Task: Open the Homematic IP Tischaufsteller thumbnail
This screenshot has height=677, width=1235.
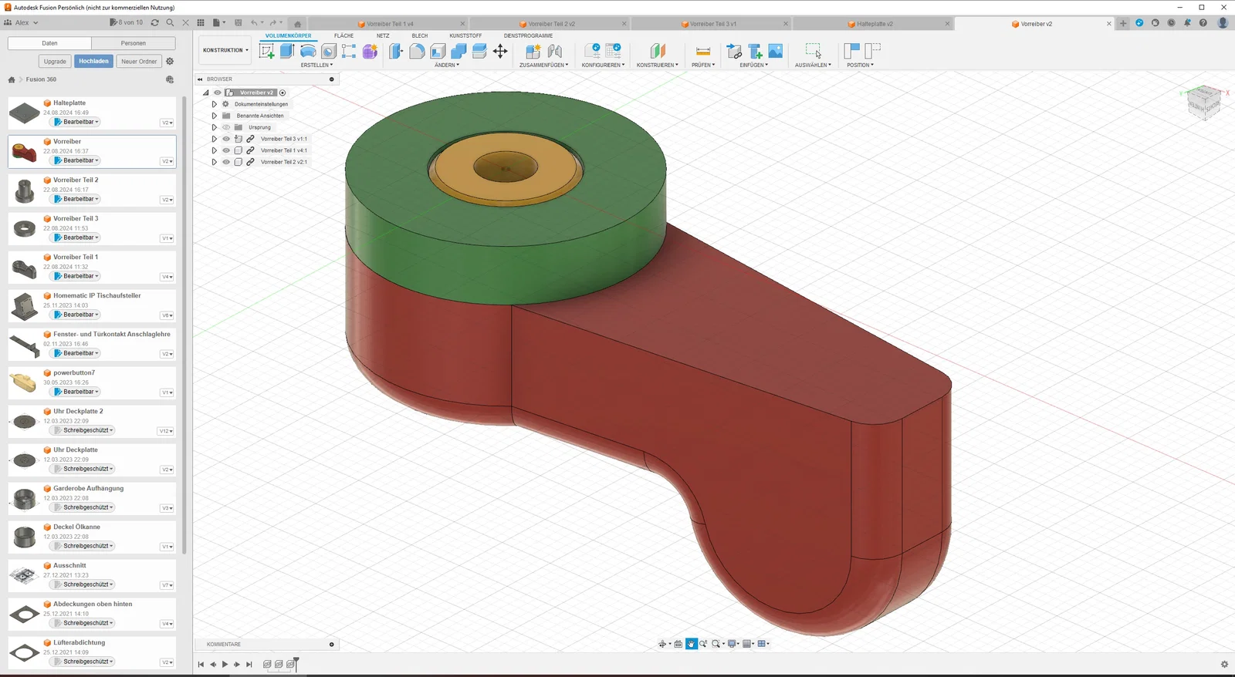Action: pyautogui.click(x=25, y=307)
